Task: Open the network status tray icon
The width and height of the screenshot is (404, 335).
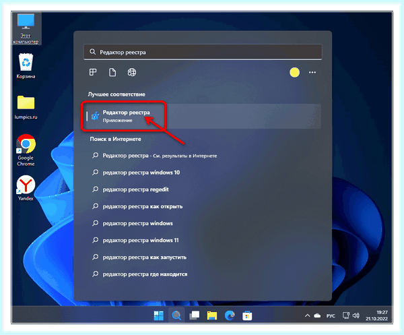Action: click(346, 315)
